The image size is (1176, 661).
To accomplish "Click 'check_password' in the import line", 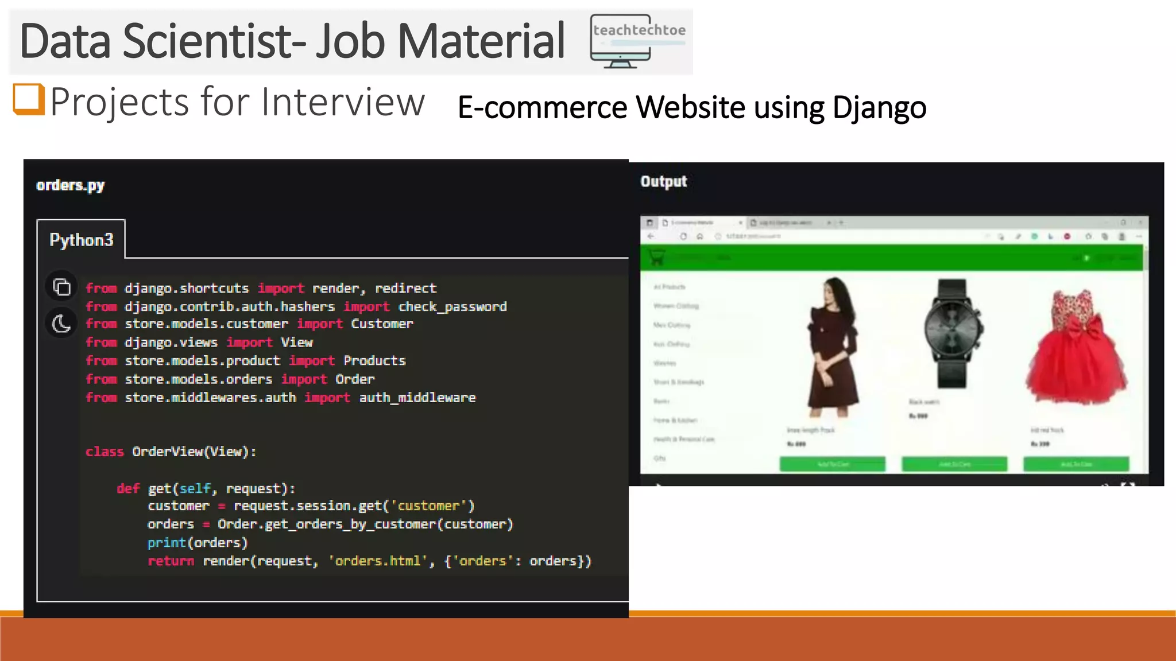I will pyautogui.click(x=452, y=307).
